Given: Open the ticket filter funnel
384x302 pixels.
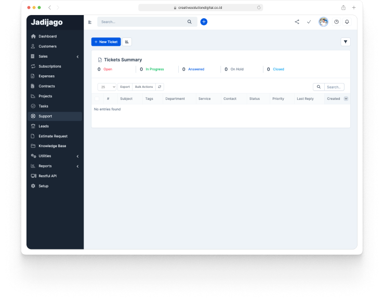Looking at the screenshot, I should 346,42.
